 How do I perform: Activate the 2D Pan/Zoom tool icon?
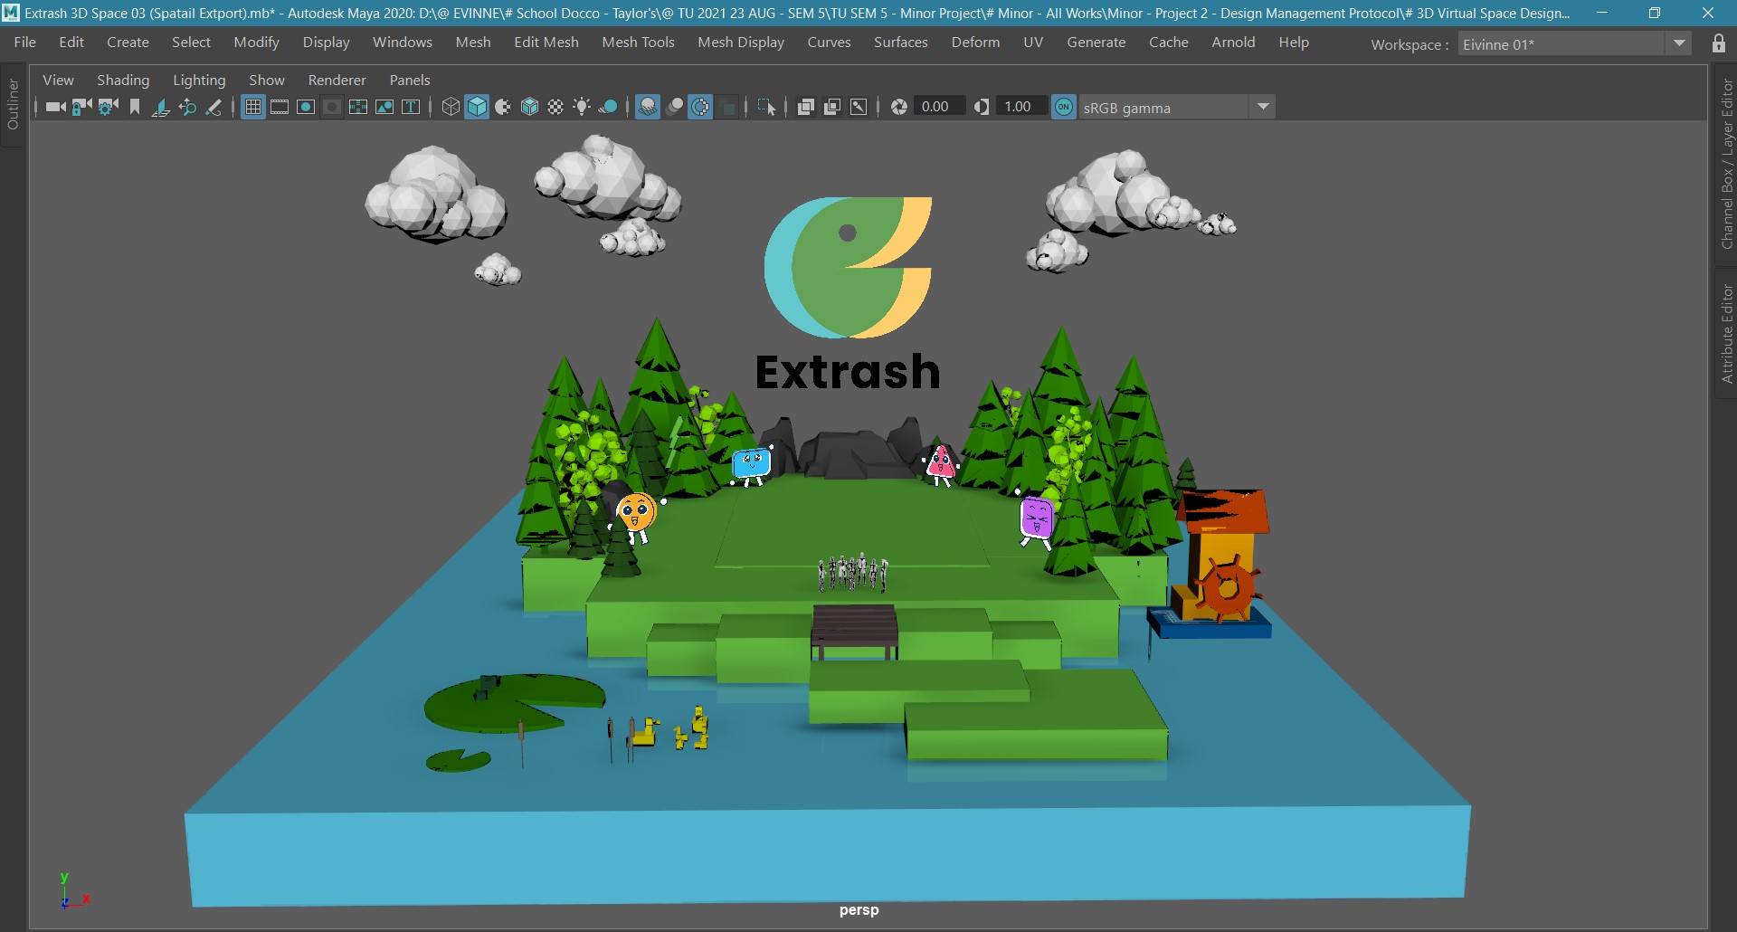[x=187, y=107]
